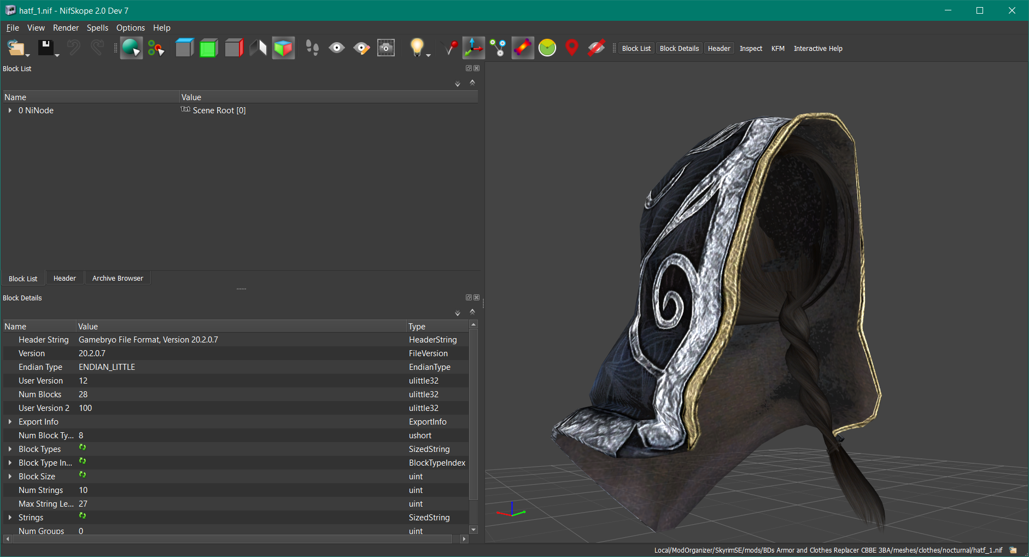The height and width of the screenshot is (557, 1029).
Task: Select the Endian Type value ENDIAN_LITTLE
Action: 107,367
